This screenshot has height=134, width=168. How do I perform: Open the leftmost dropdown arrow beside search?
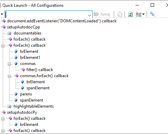point(2,14)
